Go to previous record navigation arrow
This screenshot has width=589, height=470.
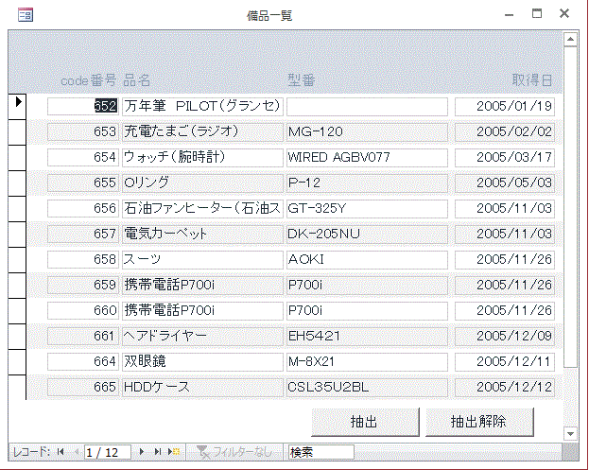click(77, 452)
